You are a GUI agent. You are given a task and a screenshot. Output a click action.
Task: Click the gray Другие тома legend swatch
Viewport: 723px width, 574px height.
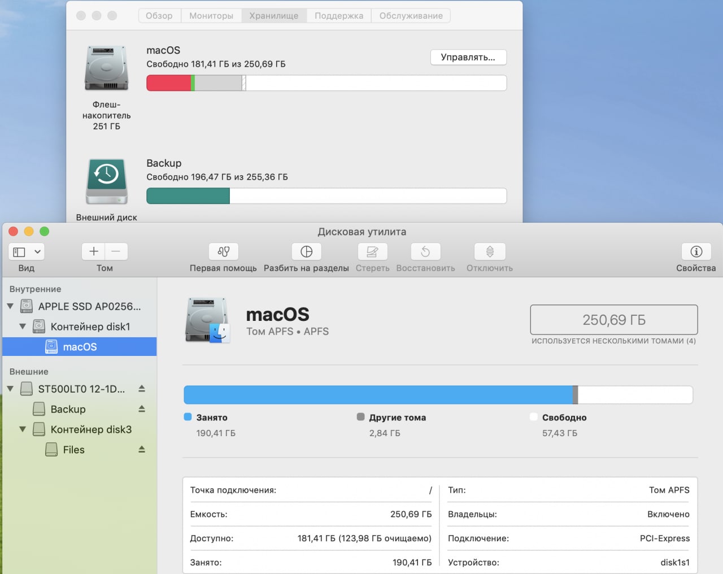pos(361,417)
